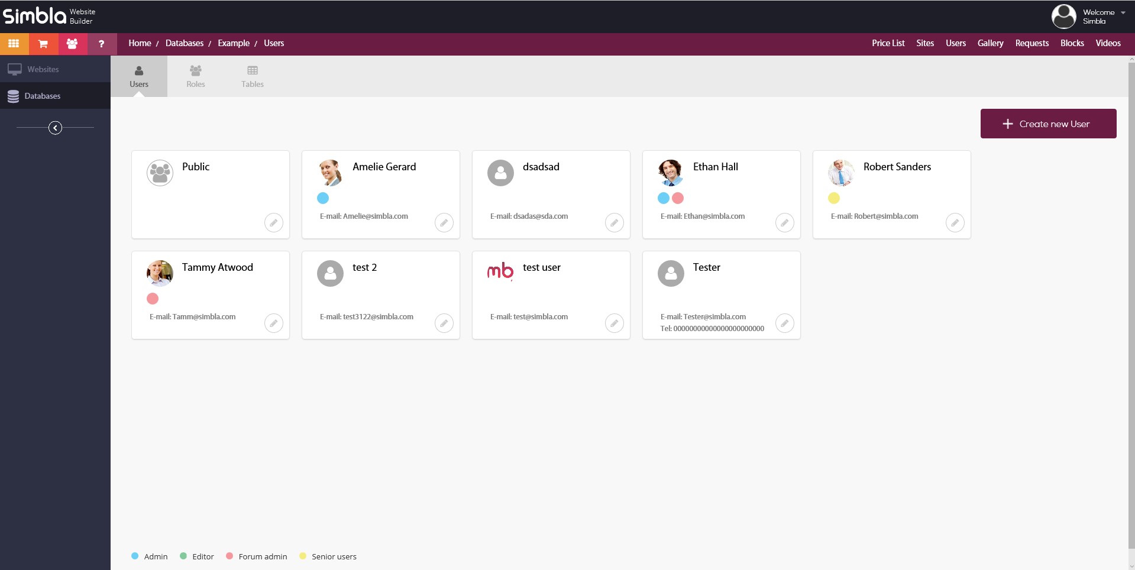Viewport: 1135px width, 570px height.
Task: Switch to the Users tab
Action: pos(139,76)
